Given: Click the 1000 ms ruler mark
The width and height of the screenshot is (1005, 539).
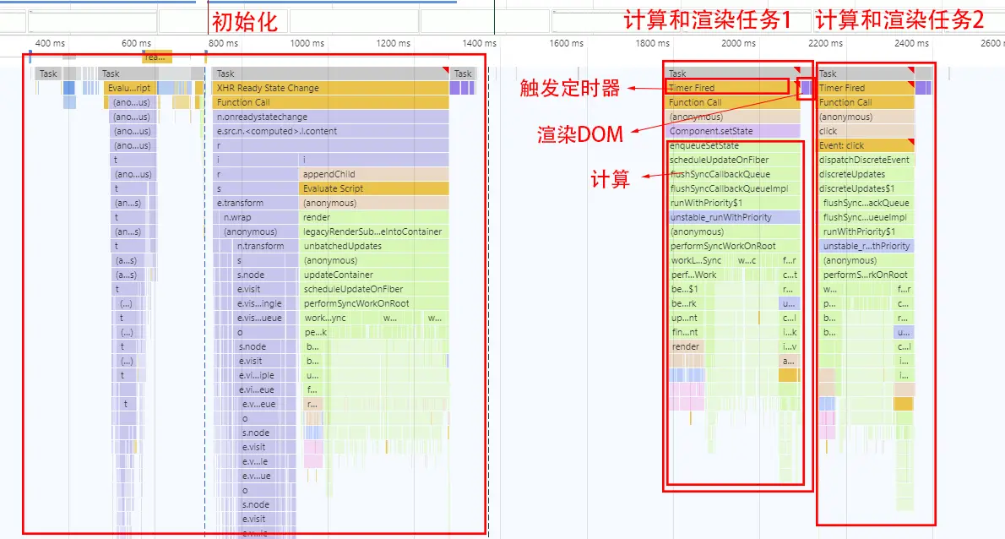Looking at the screenshot, I should (307, 44).
